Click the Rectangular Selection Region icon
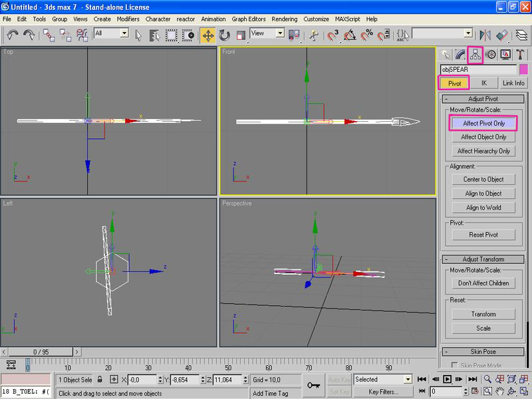The image size is (532, 399). pyautogui.click(x=172, y=35)
